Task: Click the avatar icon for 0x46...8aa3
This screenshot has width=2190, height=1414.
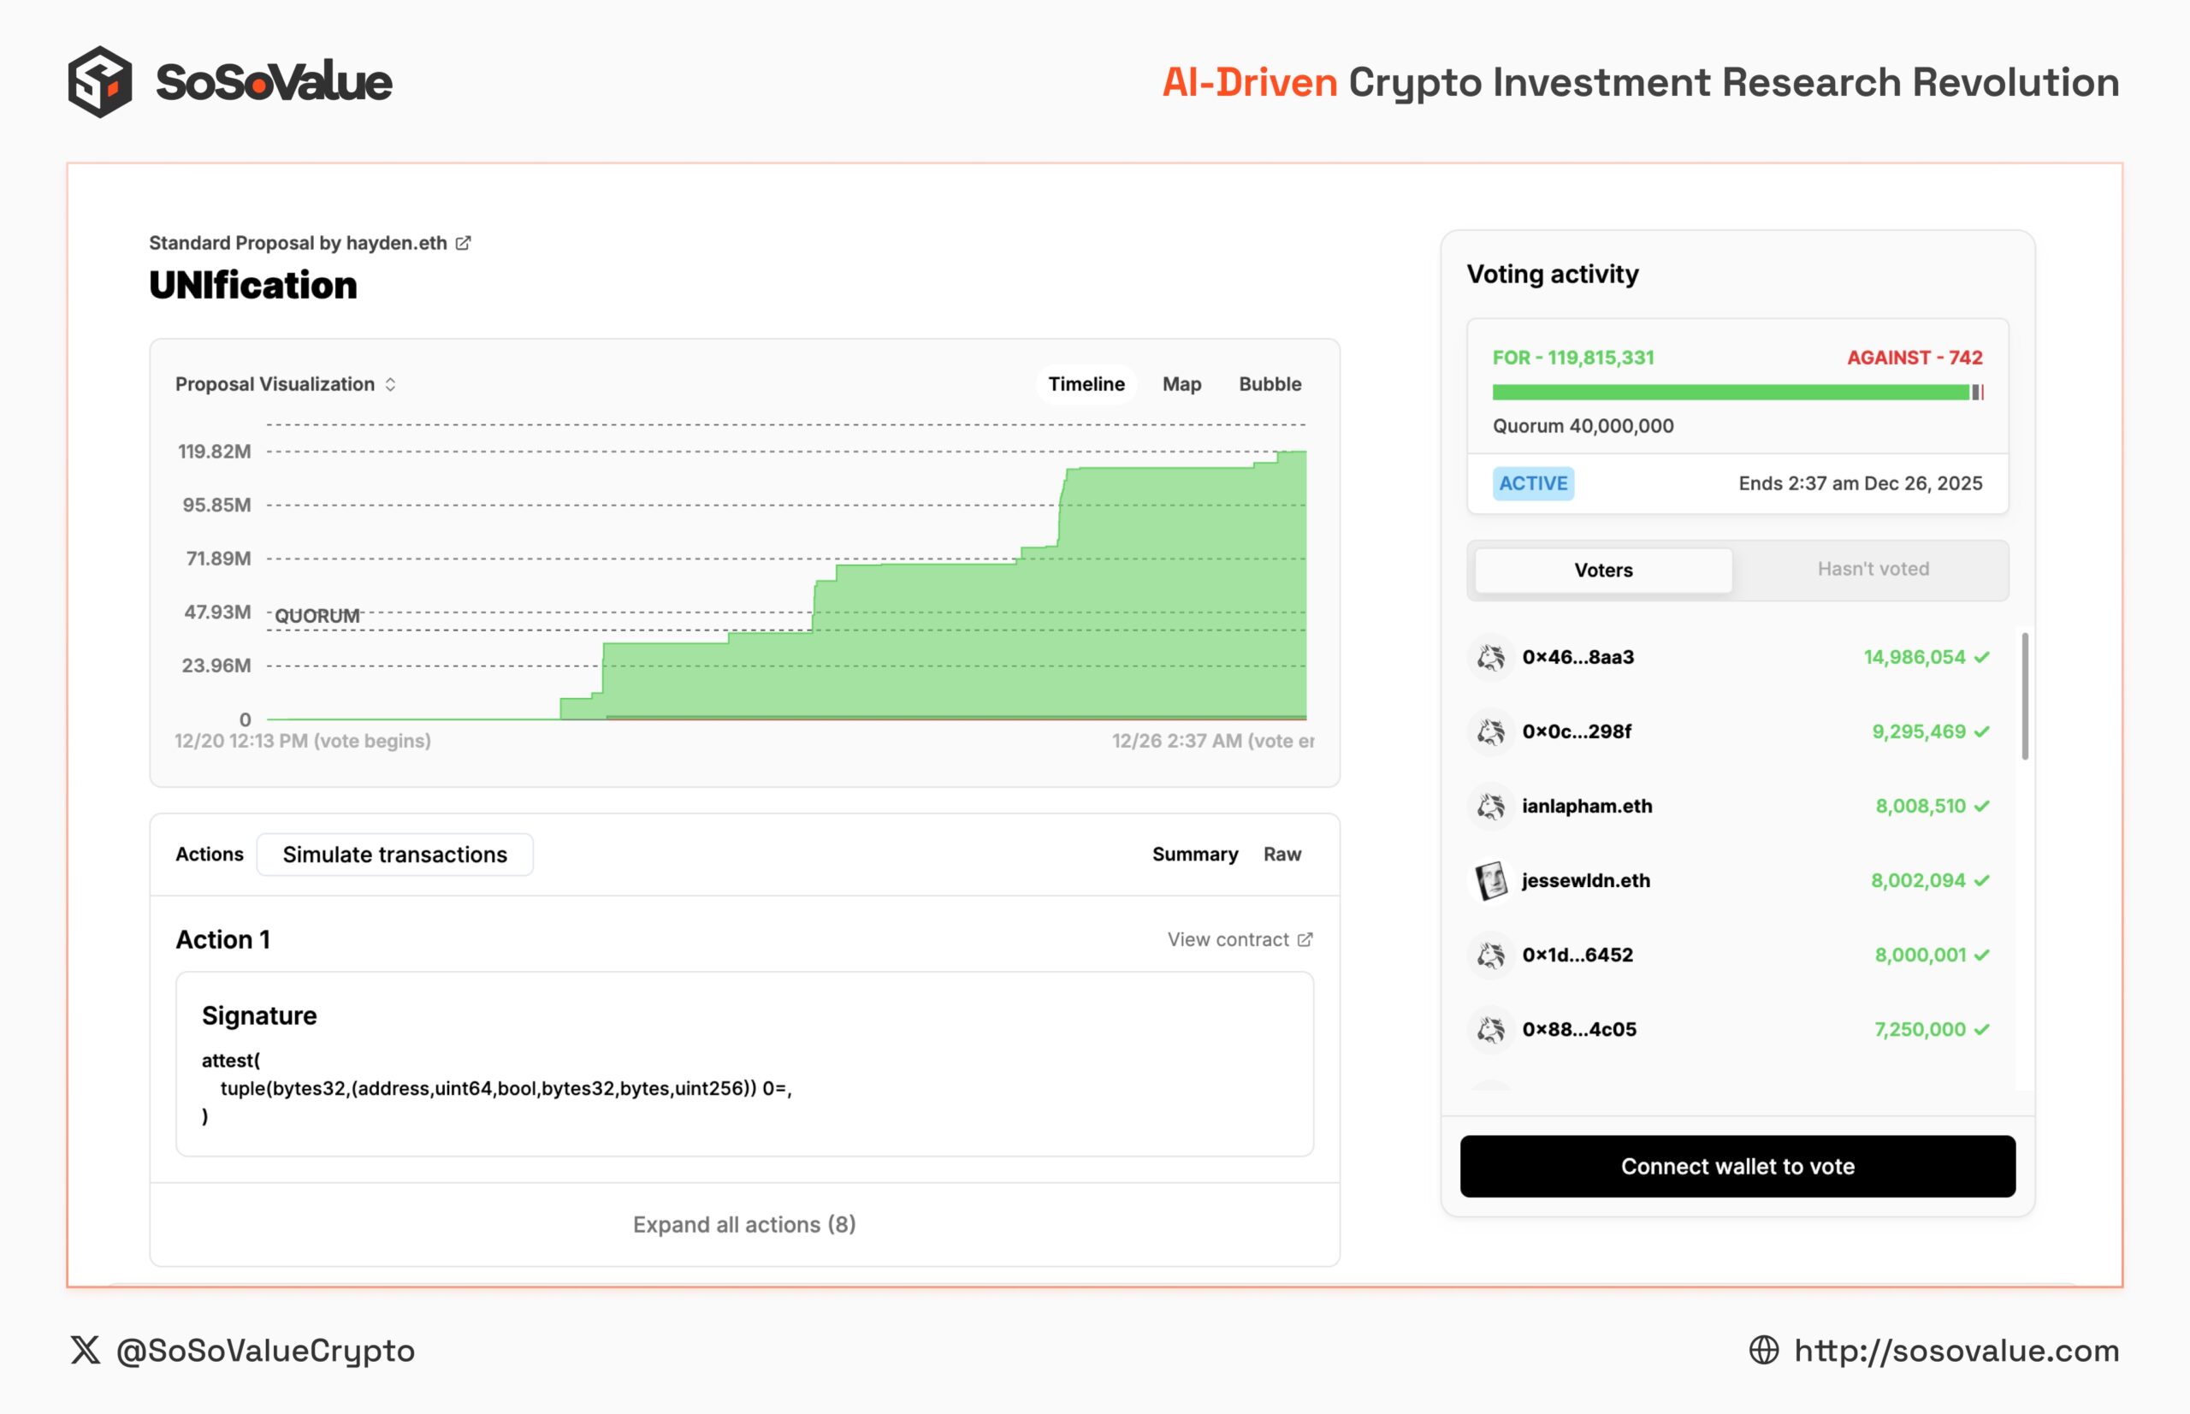Action: [x=1490, y=658]
